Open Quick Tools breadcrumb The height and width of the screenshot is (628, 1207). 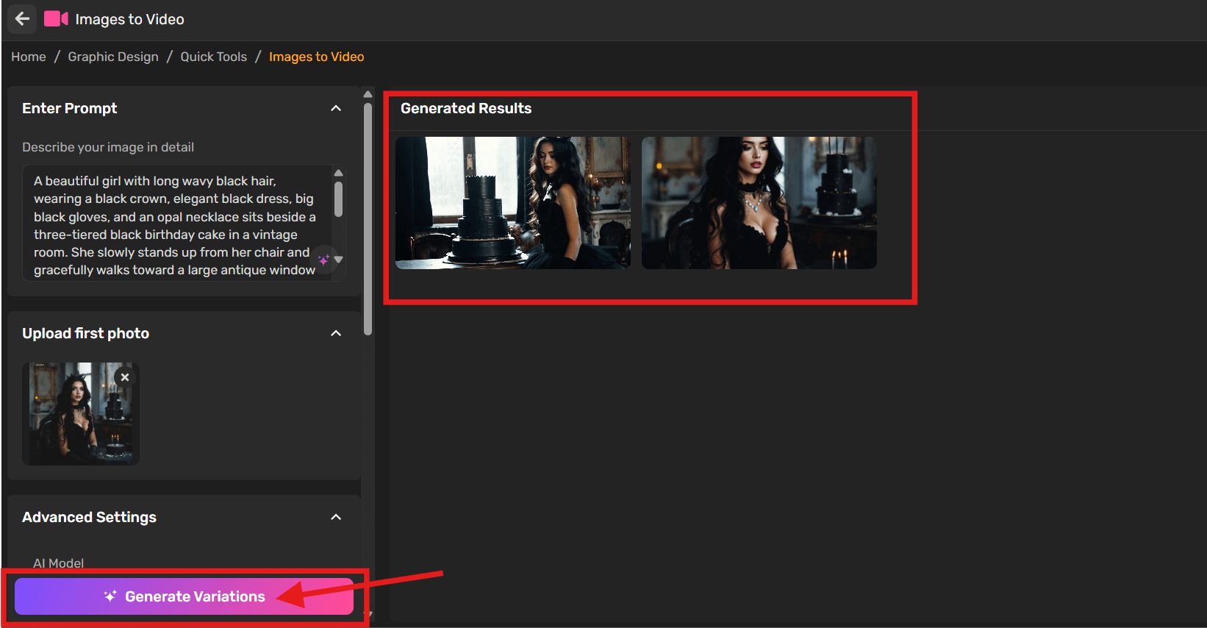214,57
